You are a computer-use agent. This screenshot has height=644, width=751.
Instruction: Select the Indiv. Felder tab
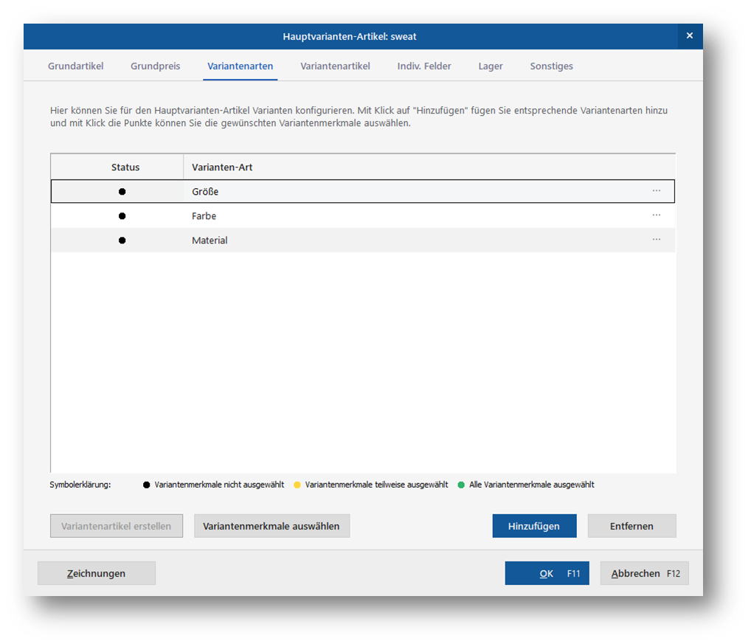click(424, 66)
